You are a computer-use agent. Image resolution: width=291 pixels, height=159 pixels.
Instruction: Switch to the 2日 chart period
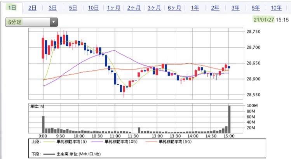[x=32, y=8]
